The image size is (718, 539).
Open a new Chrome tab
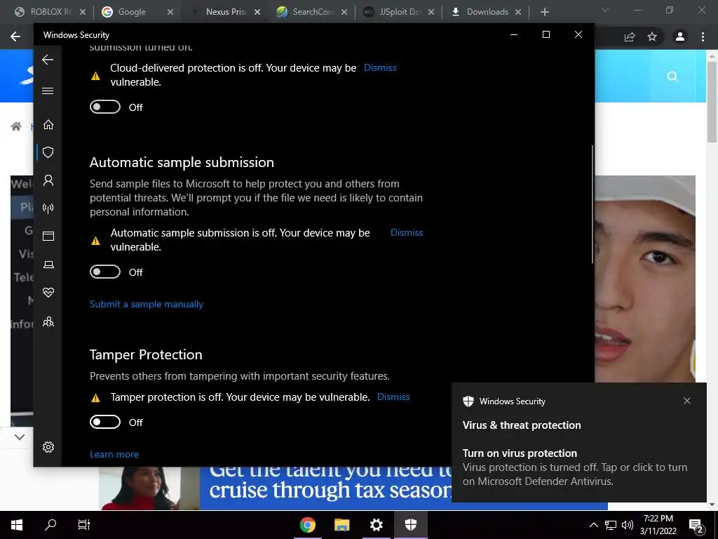click(x=544, y=12)
